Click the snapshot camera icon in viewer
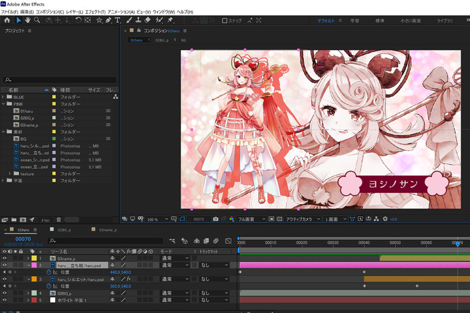The image size is (470, 313). pos(215,220)
